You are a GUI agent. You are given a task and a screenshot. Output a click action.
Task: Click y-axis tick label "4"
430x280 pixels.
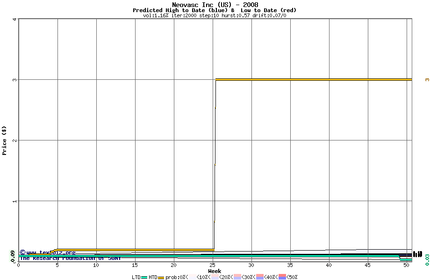14,19
